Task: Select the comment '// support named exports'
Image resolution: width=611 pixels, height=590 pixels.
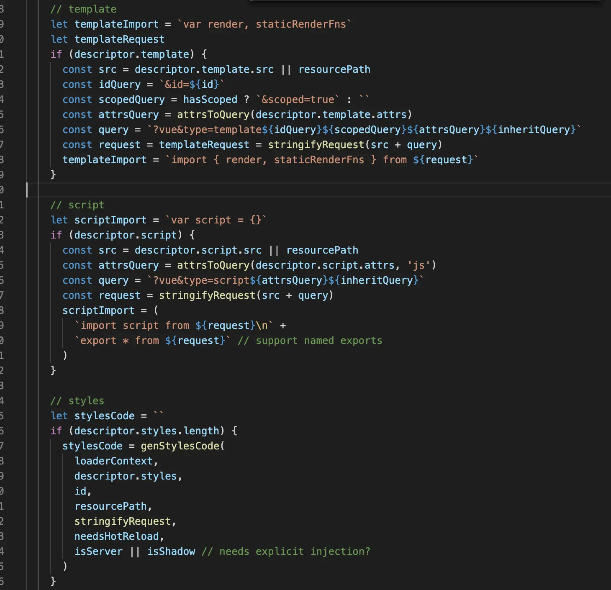Action: pos(310,340)
